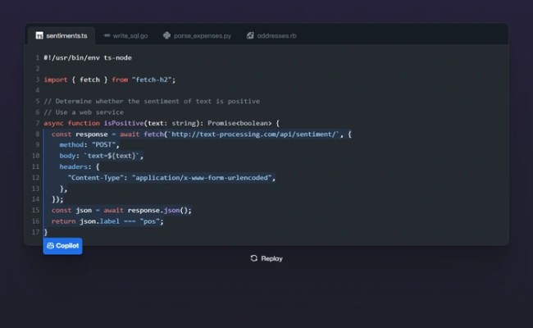The image size is (533, 328).
Task: Click the "async" keyword on line 7
Action: (x=53, y=123)
